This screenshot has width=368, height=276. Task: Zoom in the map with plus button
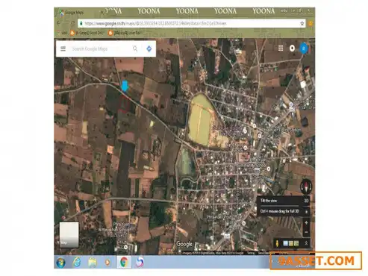[x=306, y=223]
